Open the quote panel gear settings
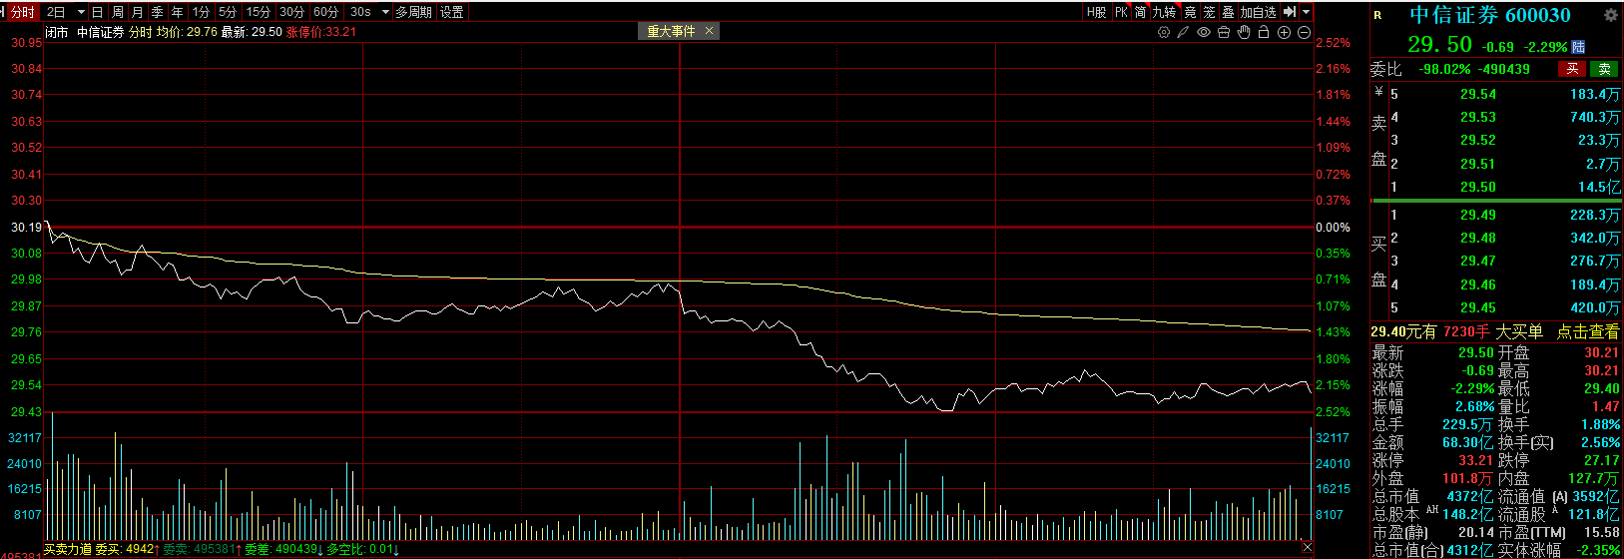 [1610, 15]
